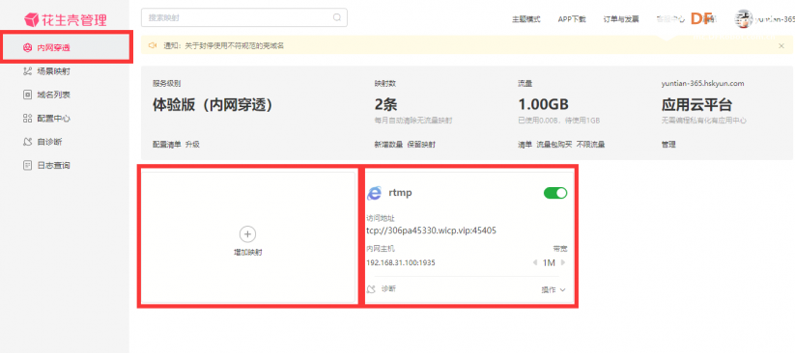This screenshot has height=353, width=795.
Task: Read the 通知 domain name notice
Action: coord(223,45)
